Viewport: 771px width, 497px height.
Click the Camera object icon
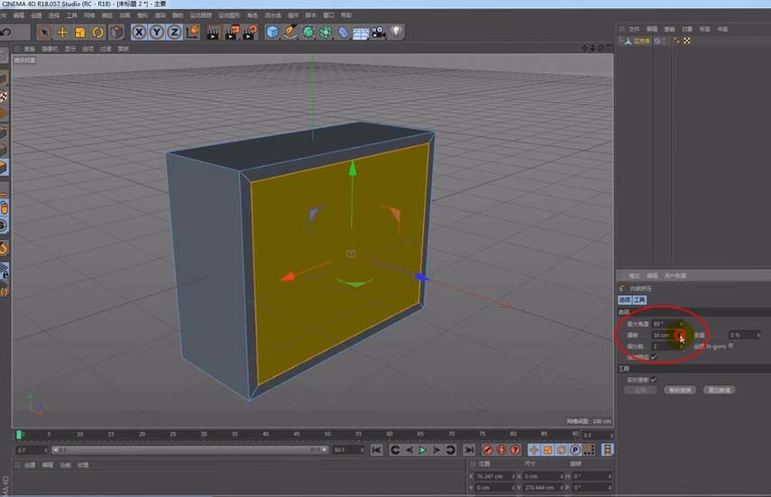tap(378, 32)
